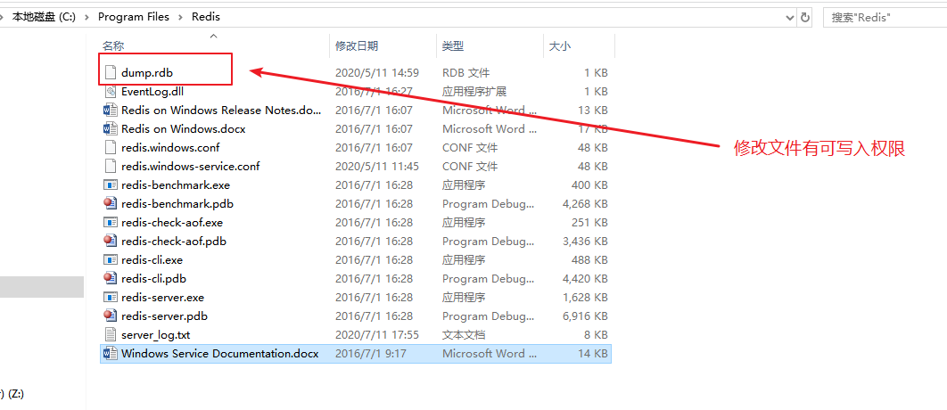
Task: Click the Windows Service Documentation.docx Word icon
Action: coord(110,354)
